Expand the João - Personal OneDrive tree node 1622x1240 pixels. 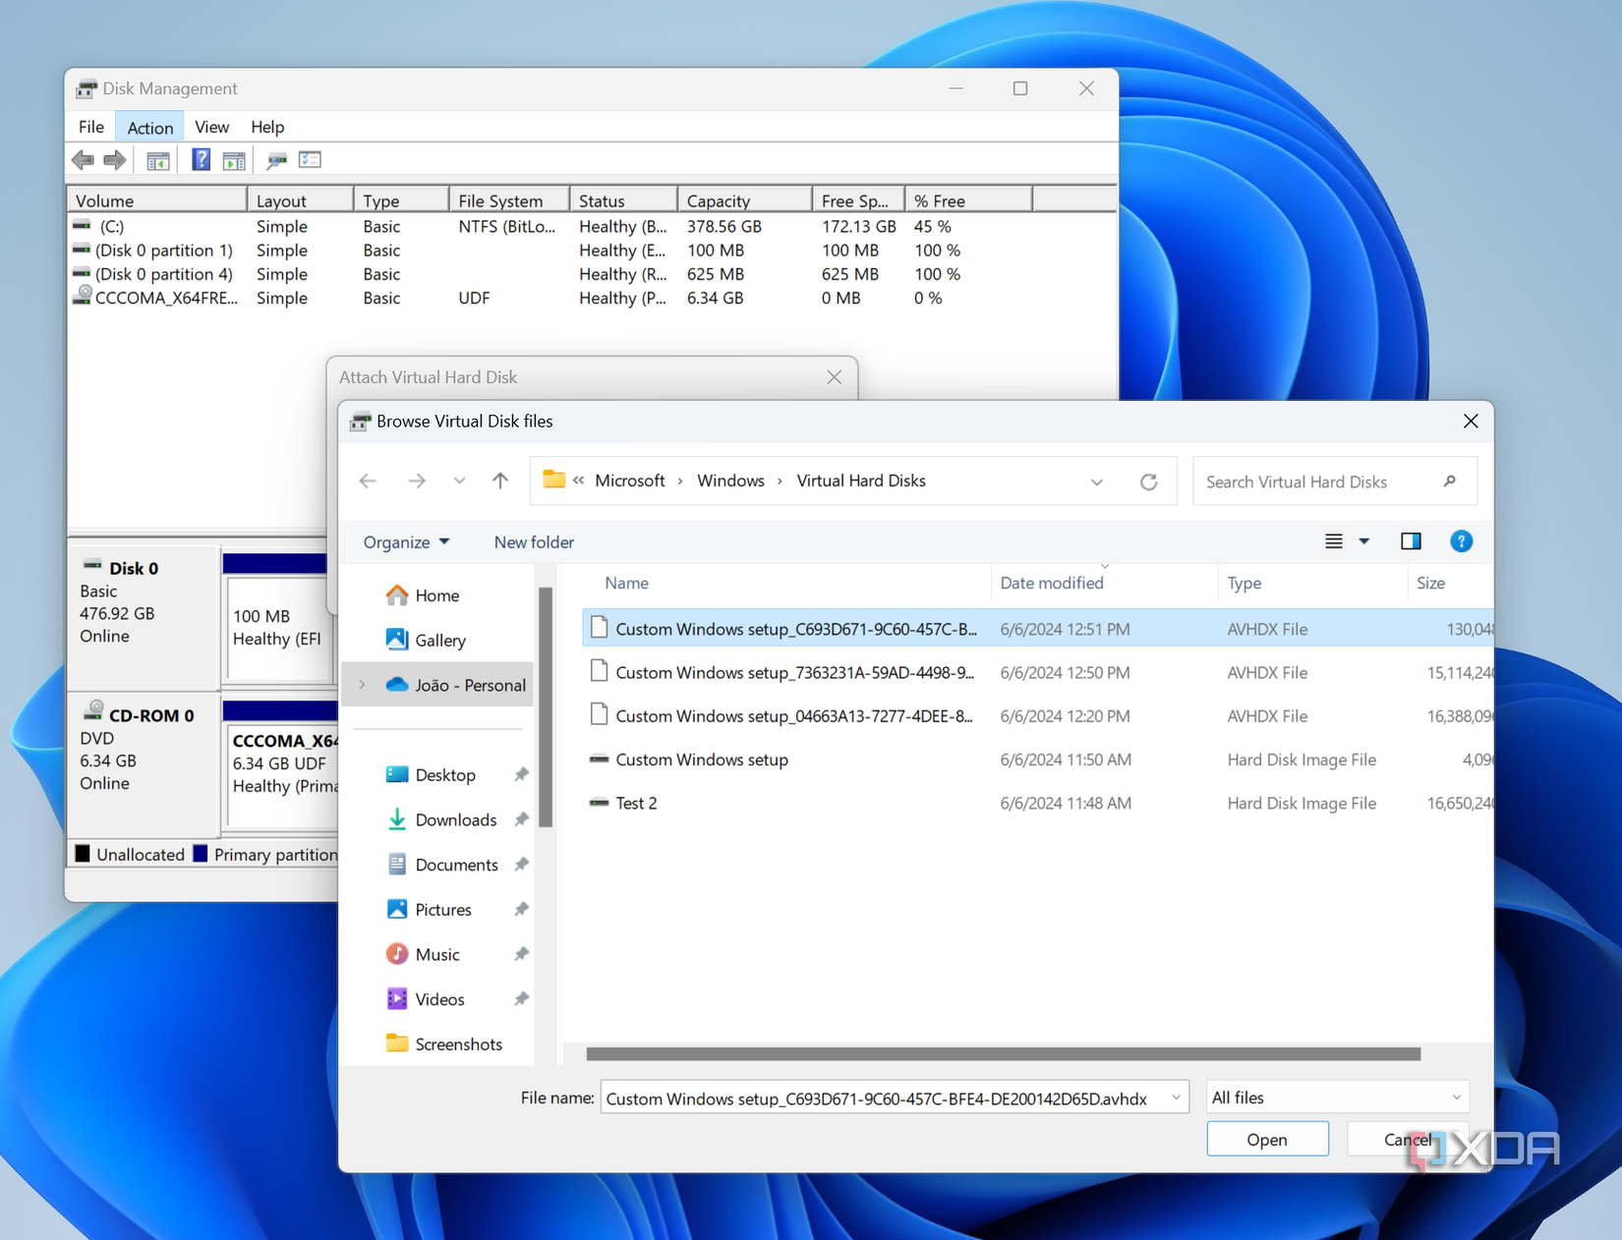[x=363, y=685]
